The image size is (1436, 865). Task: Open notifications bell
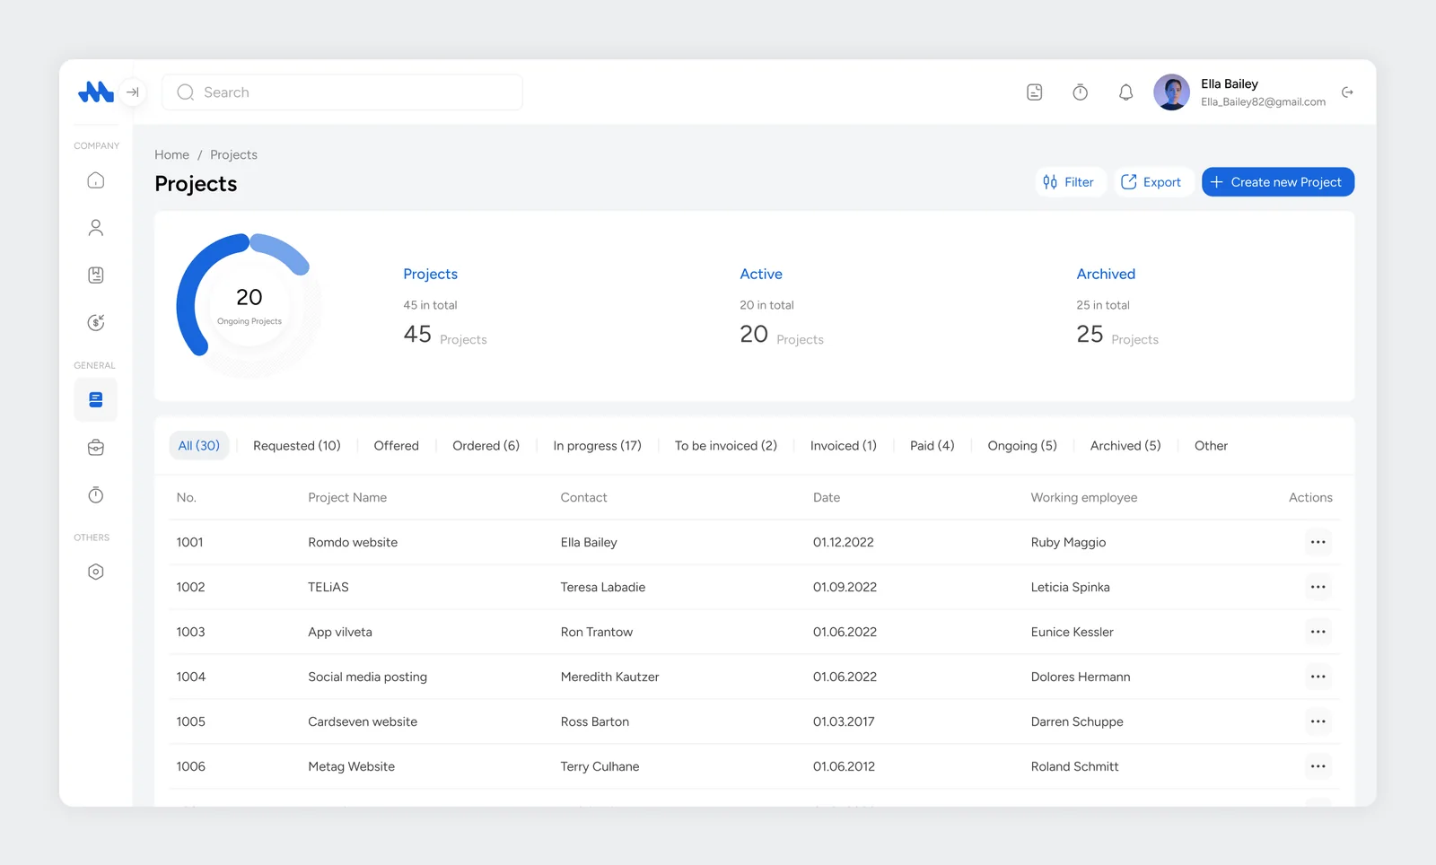(1125, 92)
